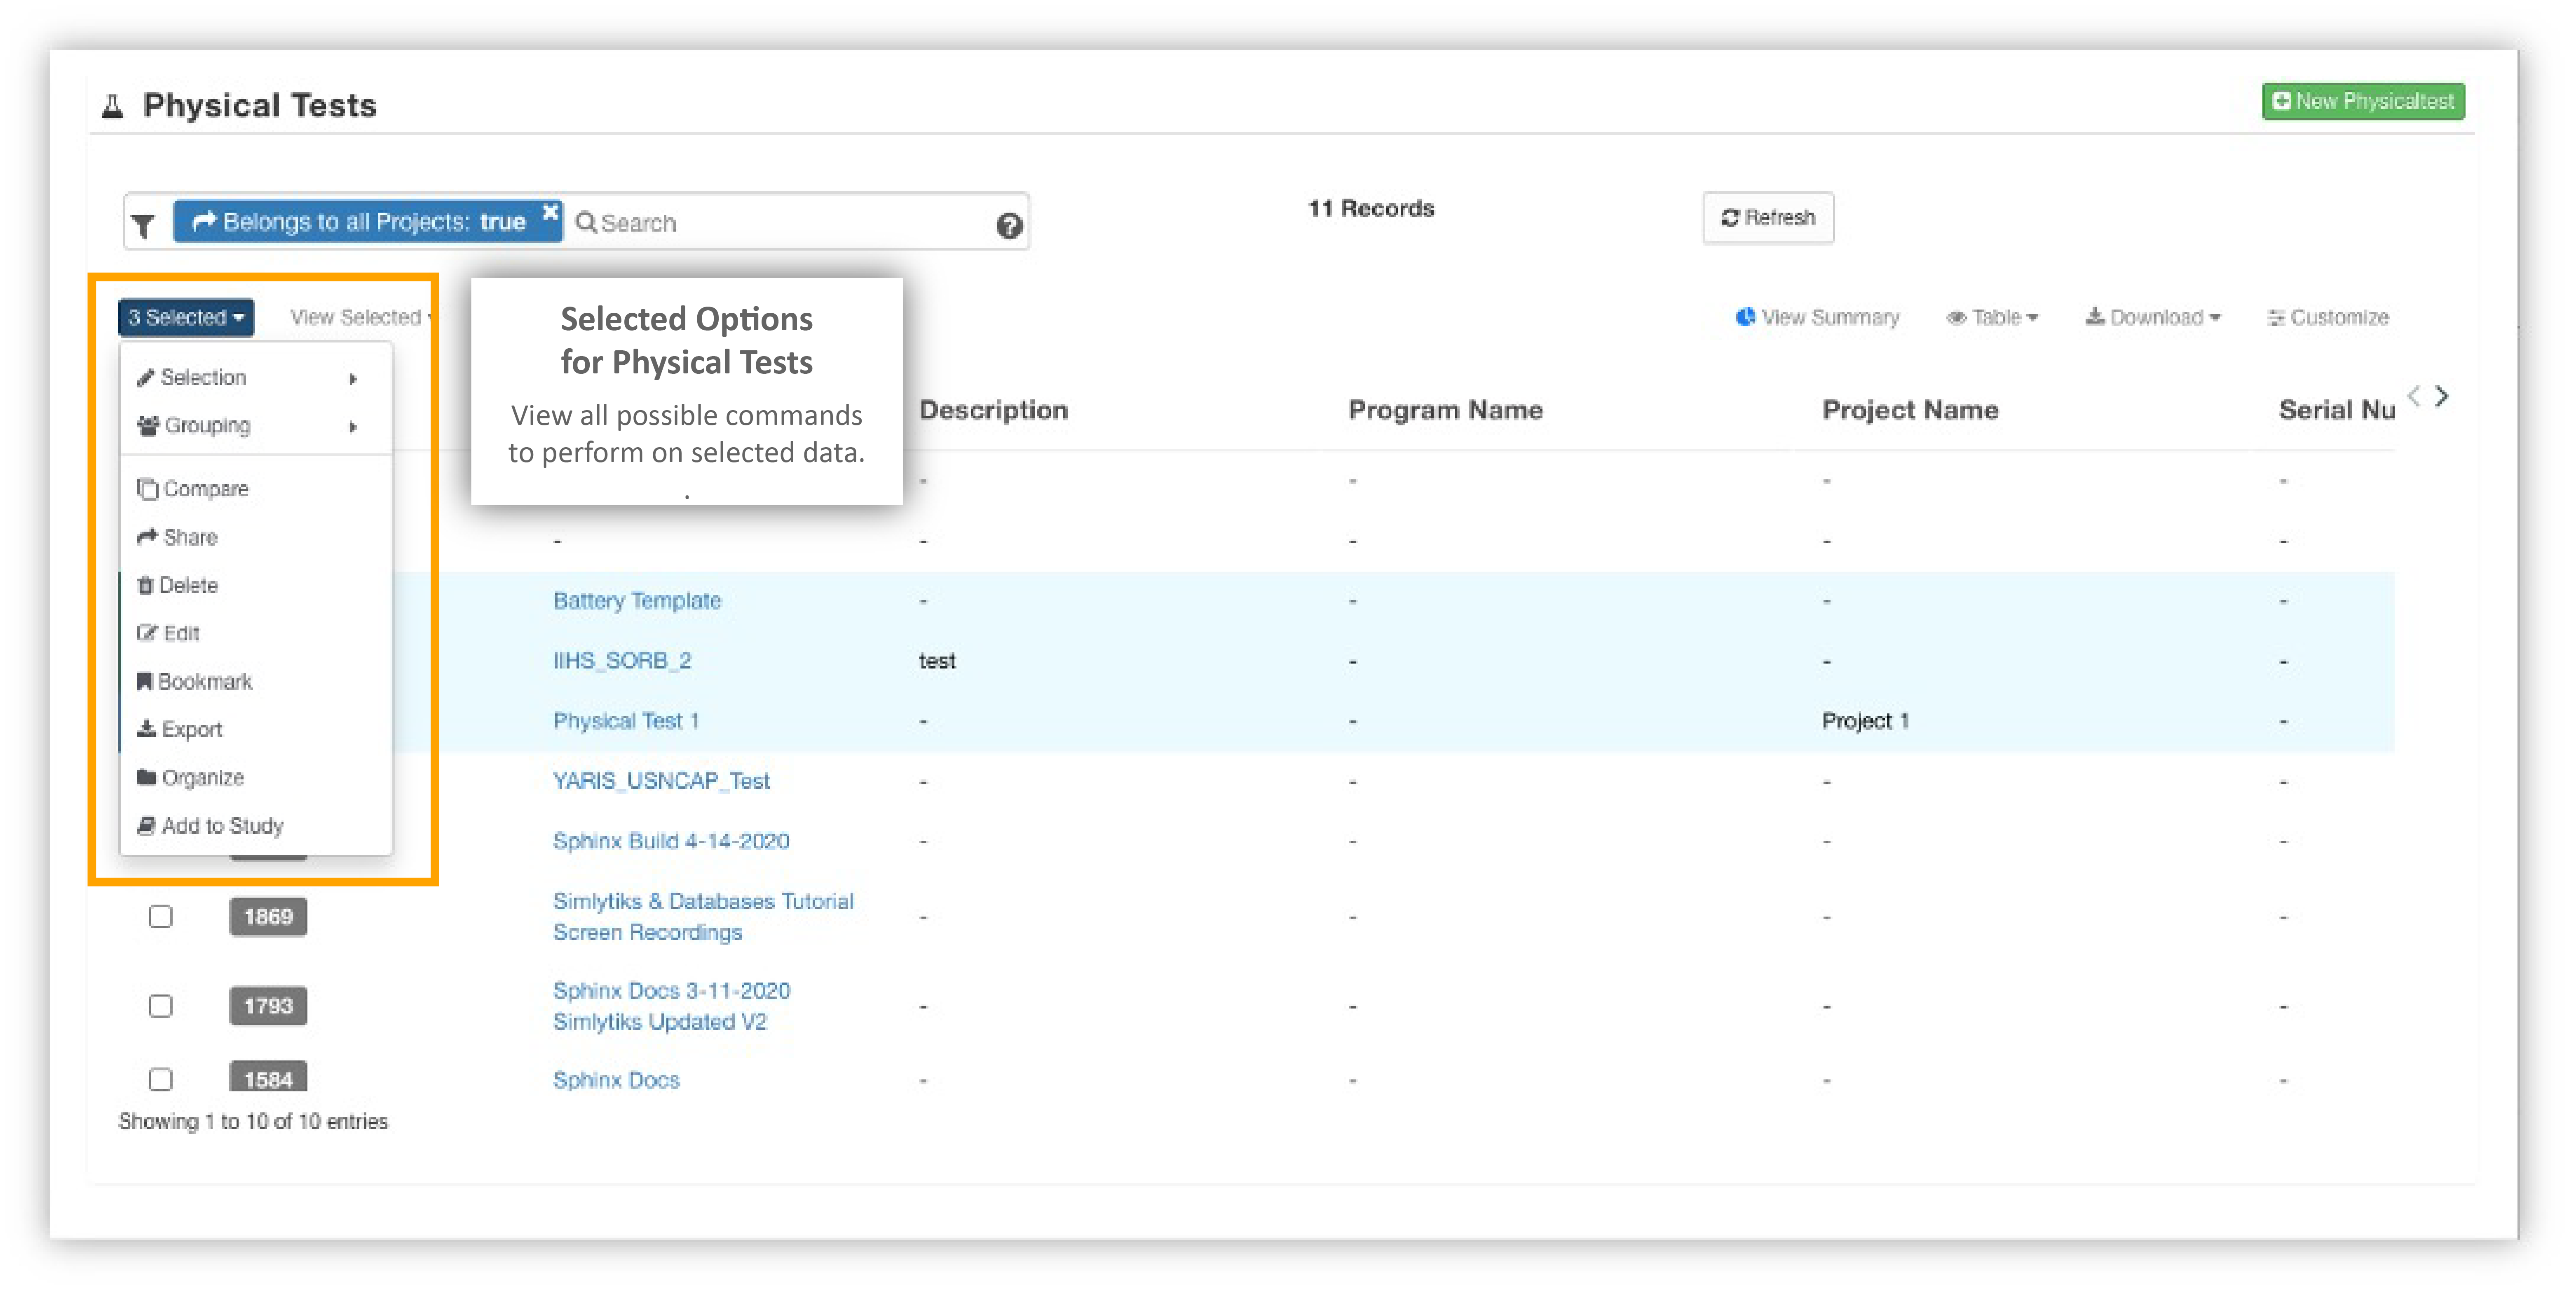Viewport: 2576px width, 1290px height.
Task: Open the YARIS_USNCAP_Test record
Action: click(661, 780)
